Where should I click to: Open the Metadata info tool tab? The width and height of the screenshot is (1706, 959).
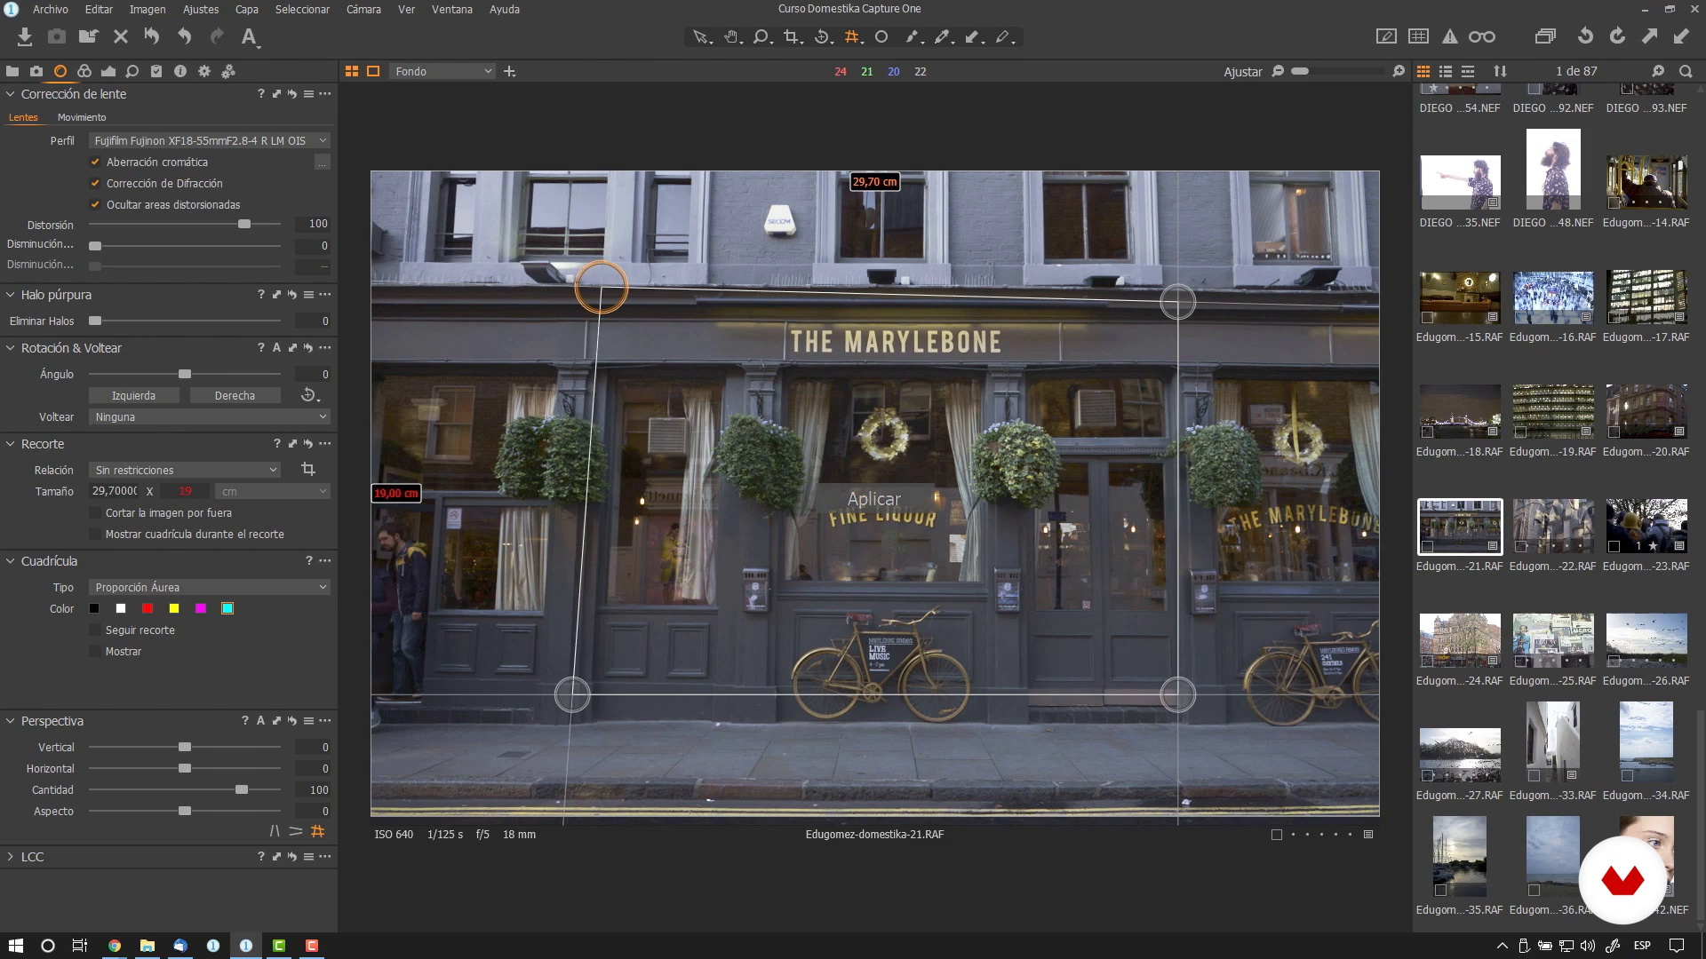point(180,71)
